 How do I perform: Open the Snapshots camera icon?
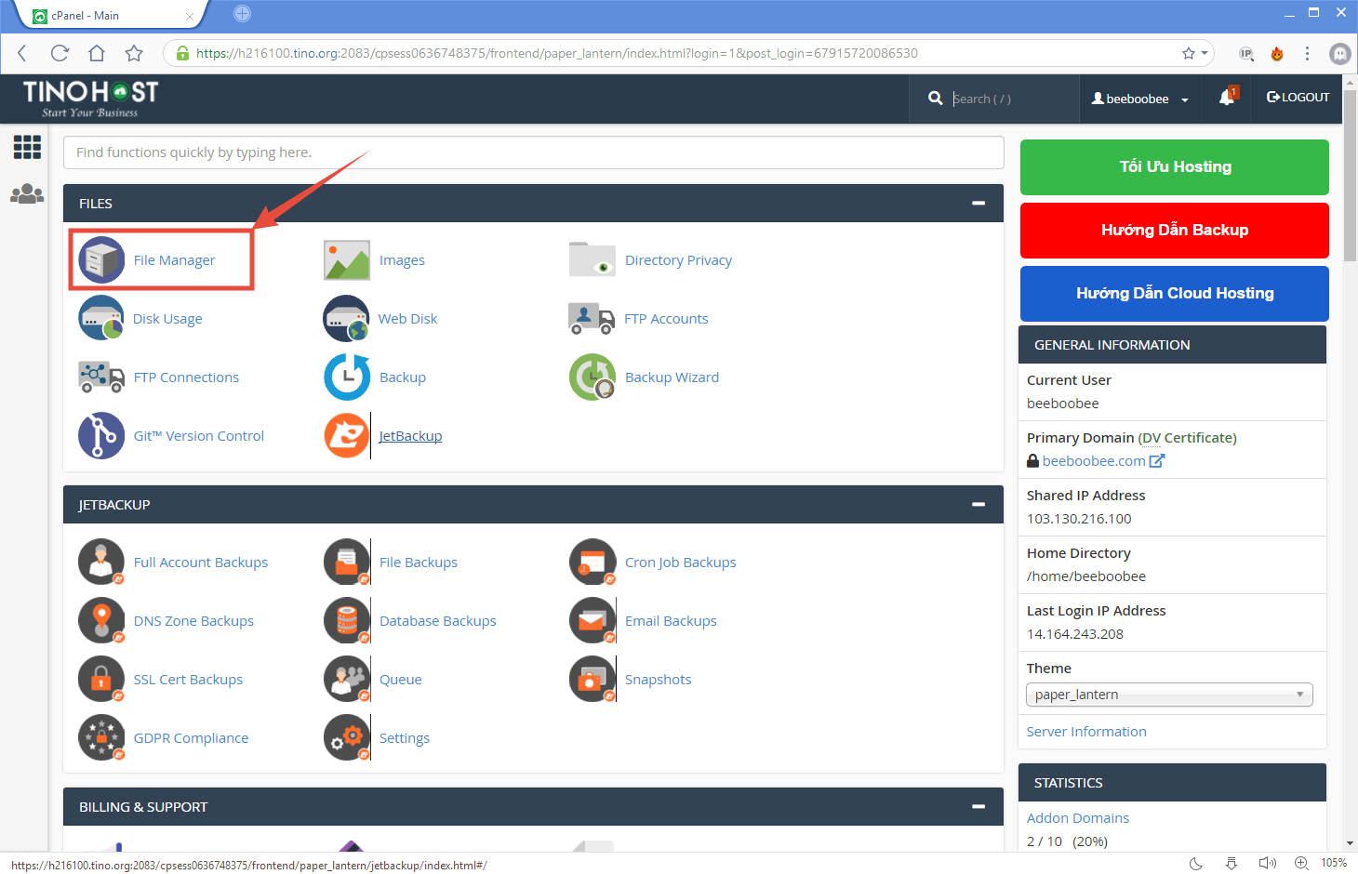(x=592, y=679)
